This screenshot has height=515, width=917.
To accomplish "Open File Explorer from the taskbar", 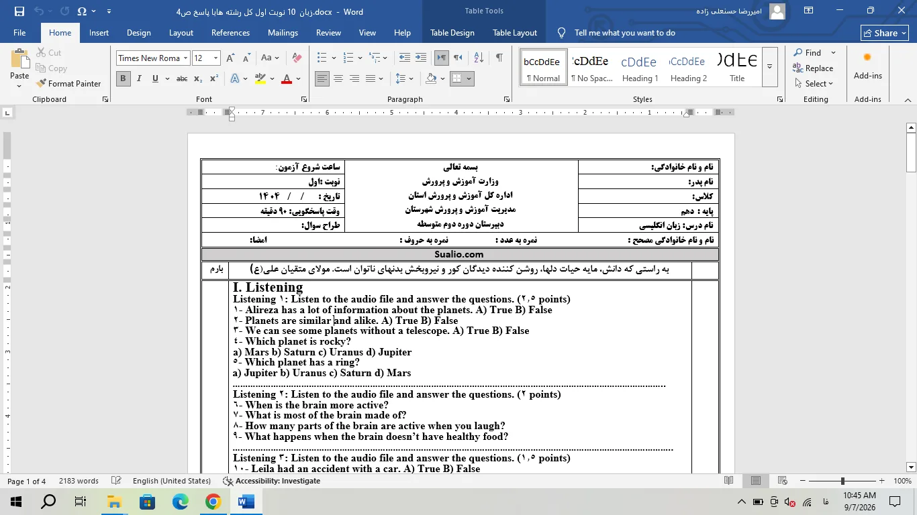I will tap(114, 502).
